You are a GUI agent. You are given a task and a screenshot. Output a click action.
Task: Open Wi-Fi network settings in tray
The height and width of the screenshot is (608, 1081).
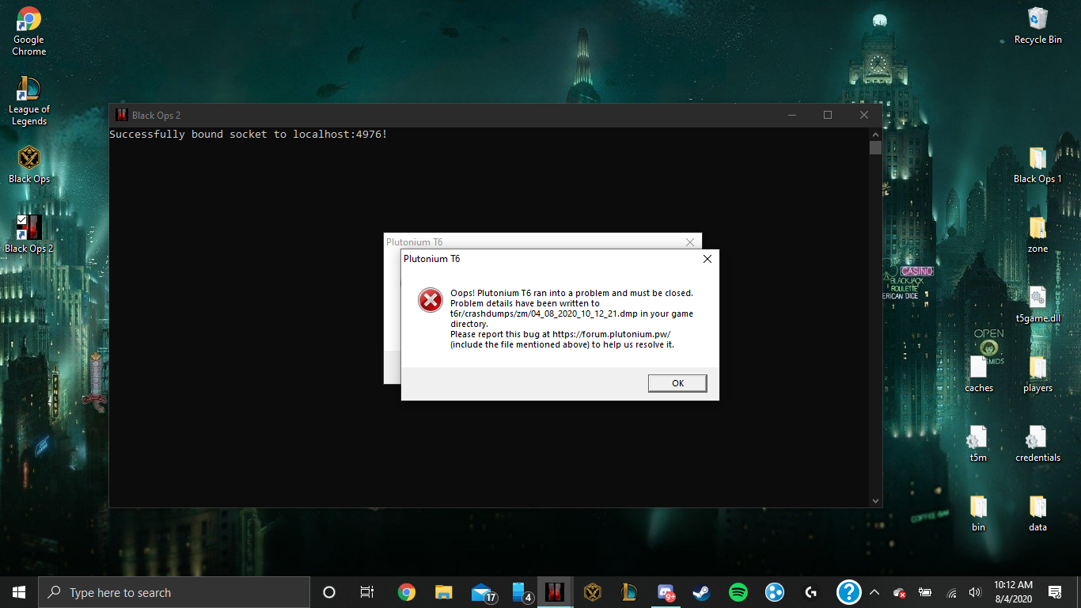[x=951, y=592]
